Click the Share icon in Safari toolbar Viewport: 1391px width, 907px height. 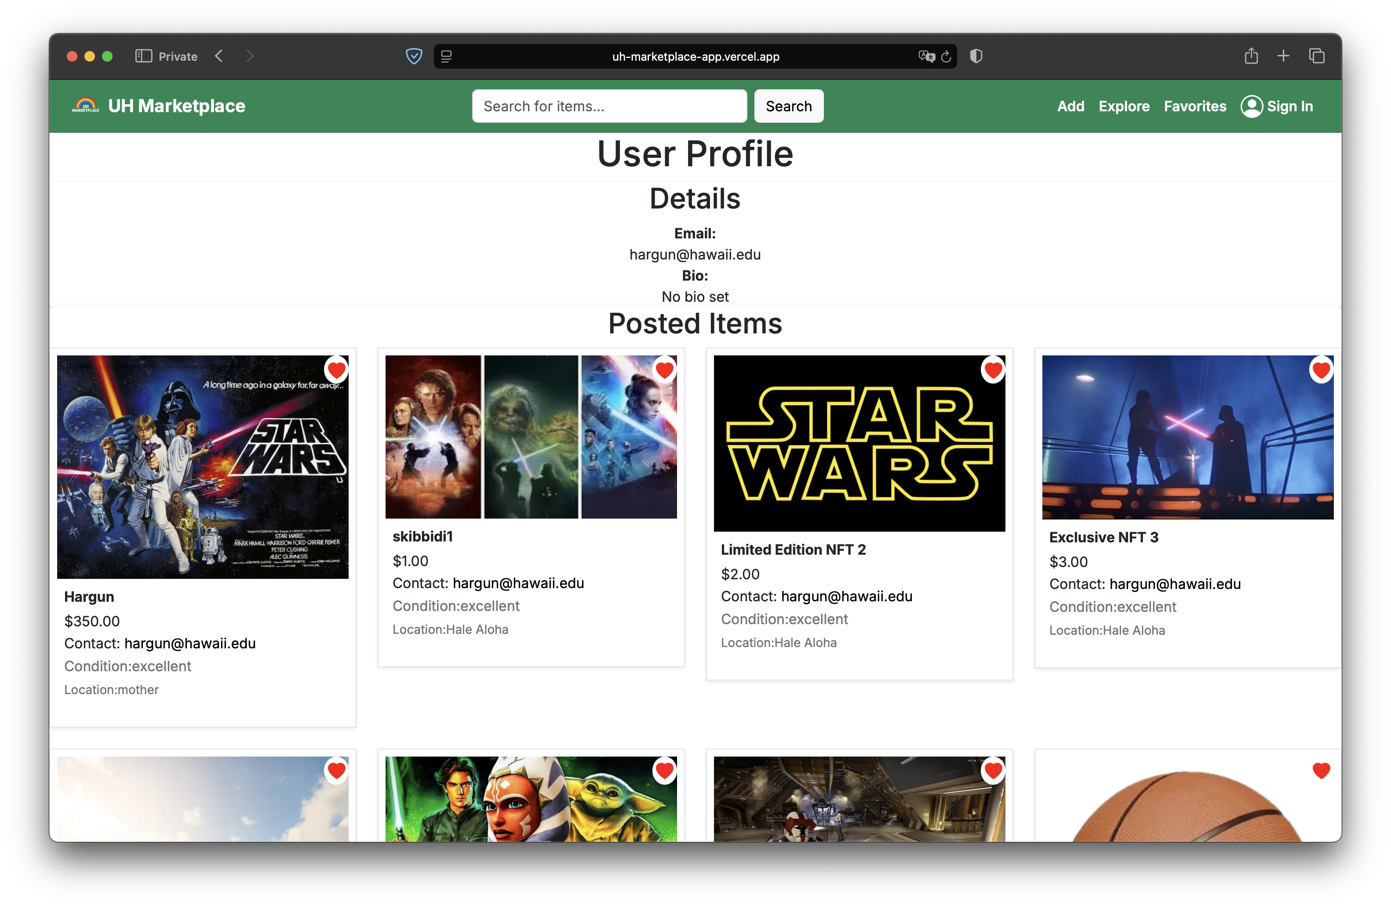pos(1251,55)
